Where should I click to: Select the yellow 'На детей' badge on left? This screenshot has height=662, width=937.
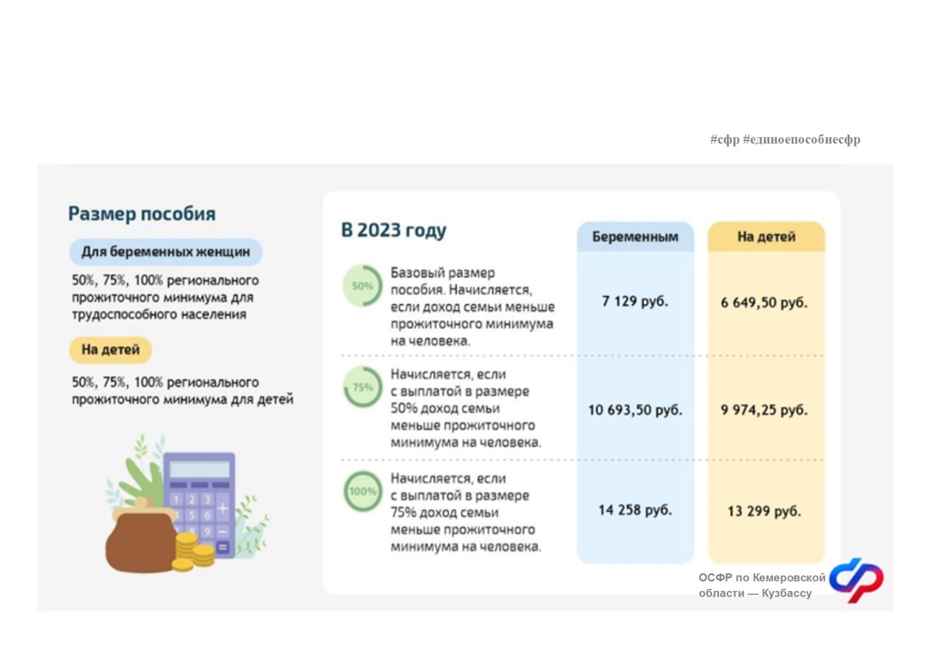coord(111,350)
